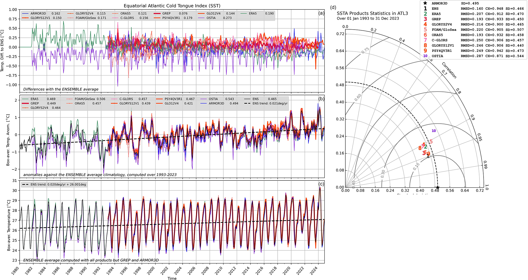Click purple '10' marker inside Taylor diagram
This screenshot has height=280, width=528.
click(x=434, y=131)
